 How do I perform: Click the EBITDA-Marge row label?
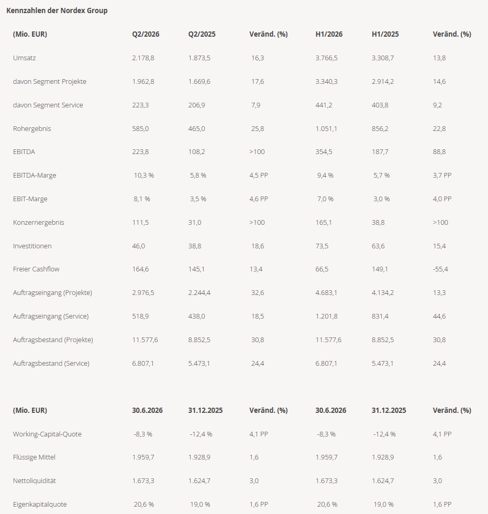click(35, 176)
